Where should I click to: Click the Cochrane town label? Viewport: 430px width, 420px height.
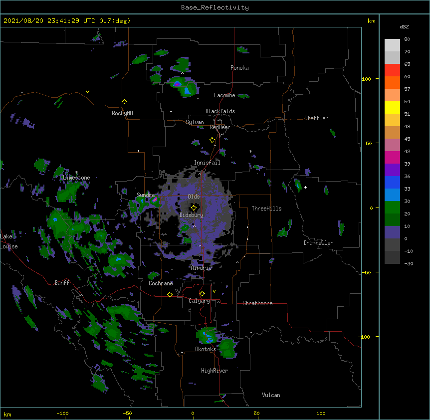coord(161,283)
